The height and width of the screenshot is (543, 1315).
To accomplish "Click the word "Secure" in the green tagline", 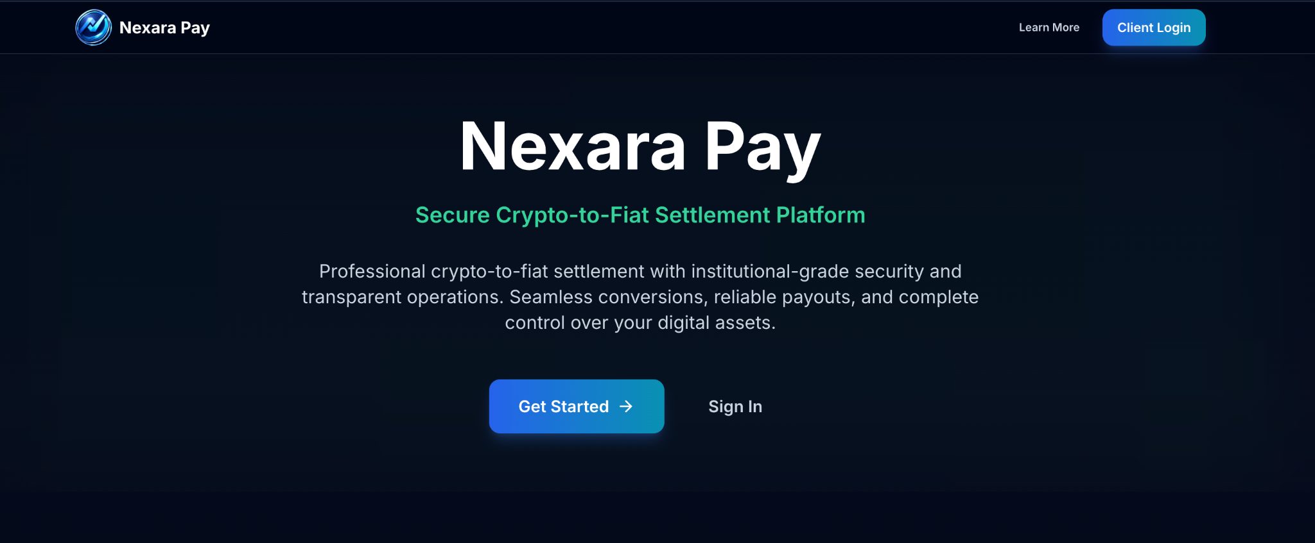I will 452,215.
